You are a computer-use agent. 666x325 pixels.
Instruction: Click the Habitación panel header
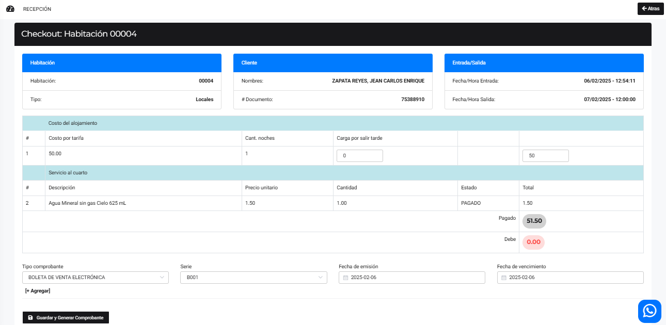(x=121, y=63)
